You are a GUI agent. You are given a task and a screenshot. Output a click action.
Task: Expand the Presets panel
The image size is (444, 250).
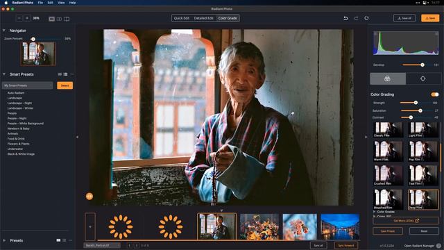pos(4,240)
